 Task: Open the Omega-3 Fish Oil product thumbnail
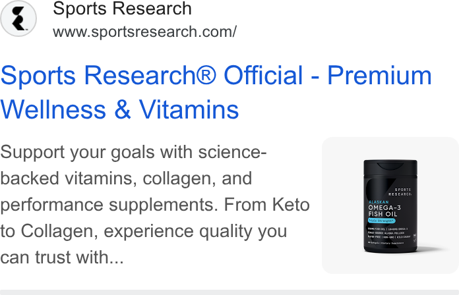click(x=390, y=205)
